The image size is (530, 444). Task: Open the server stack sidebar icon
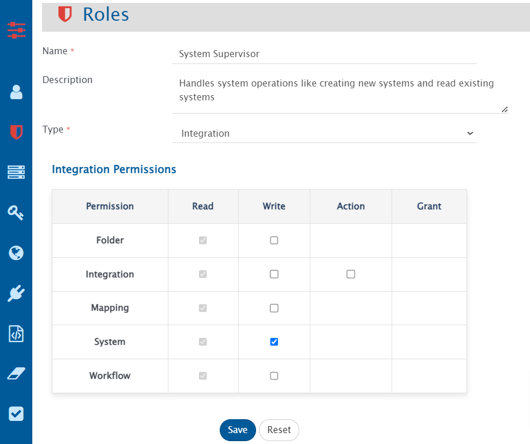(16, 172)
